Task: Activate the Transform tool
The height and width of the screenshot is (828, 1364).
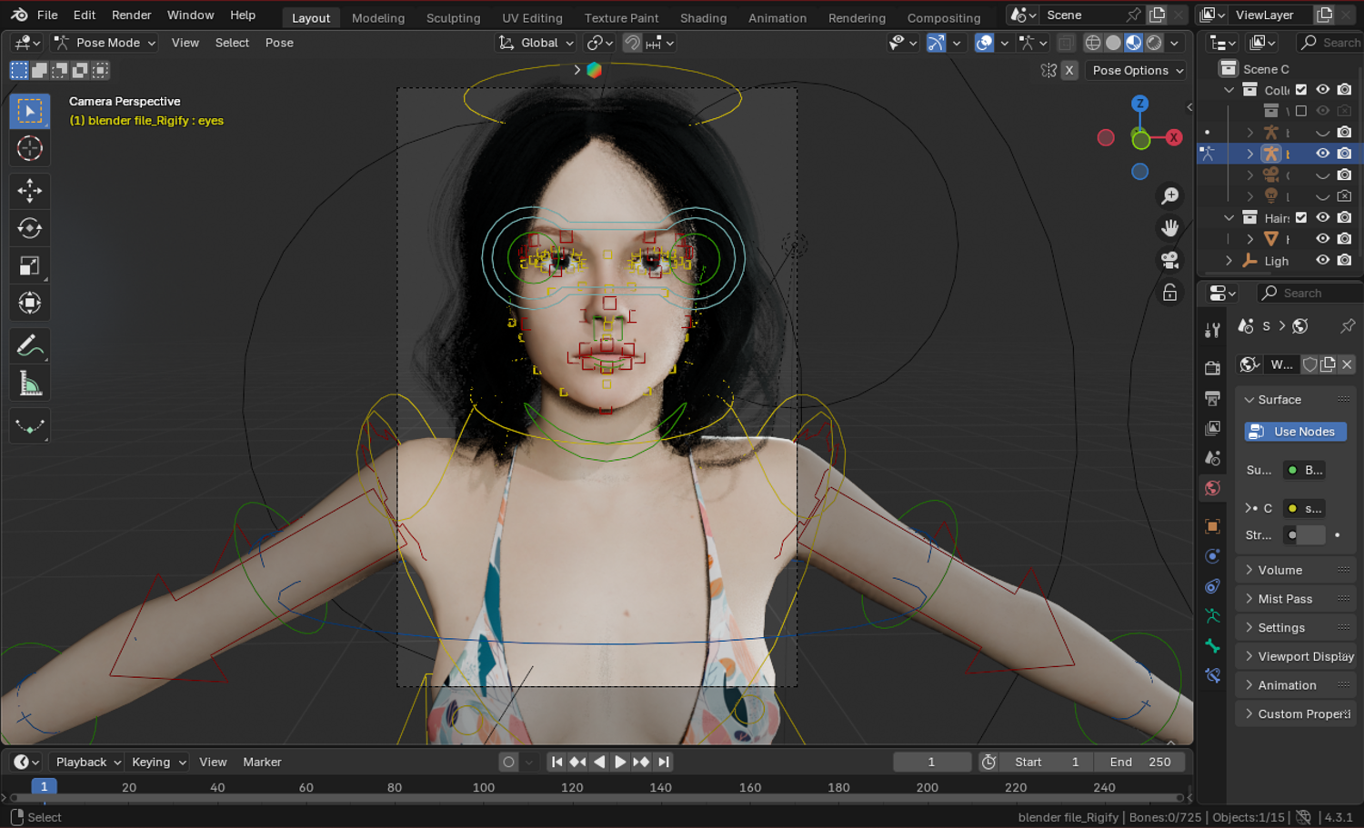Action: click(x=30, y=303)
